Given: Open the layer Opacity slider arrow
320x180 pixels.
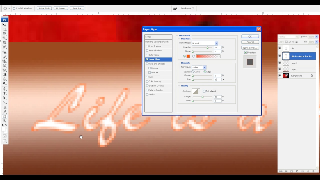Looking at the screenshot, I should coord(316,37).
